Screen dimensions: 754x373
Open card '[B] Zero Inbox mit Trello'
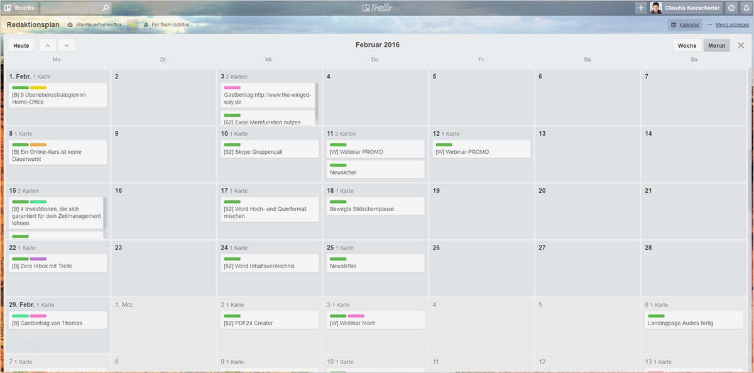pos(58,263)
